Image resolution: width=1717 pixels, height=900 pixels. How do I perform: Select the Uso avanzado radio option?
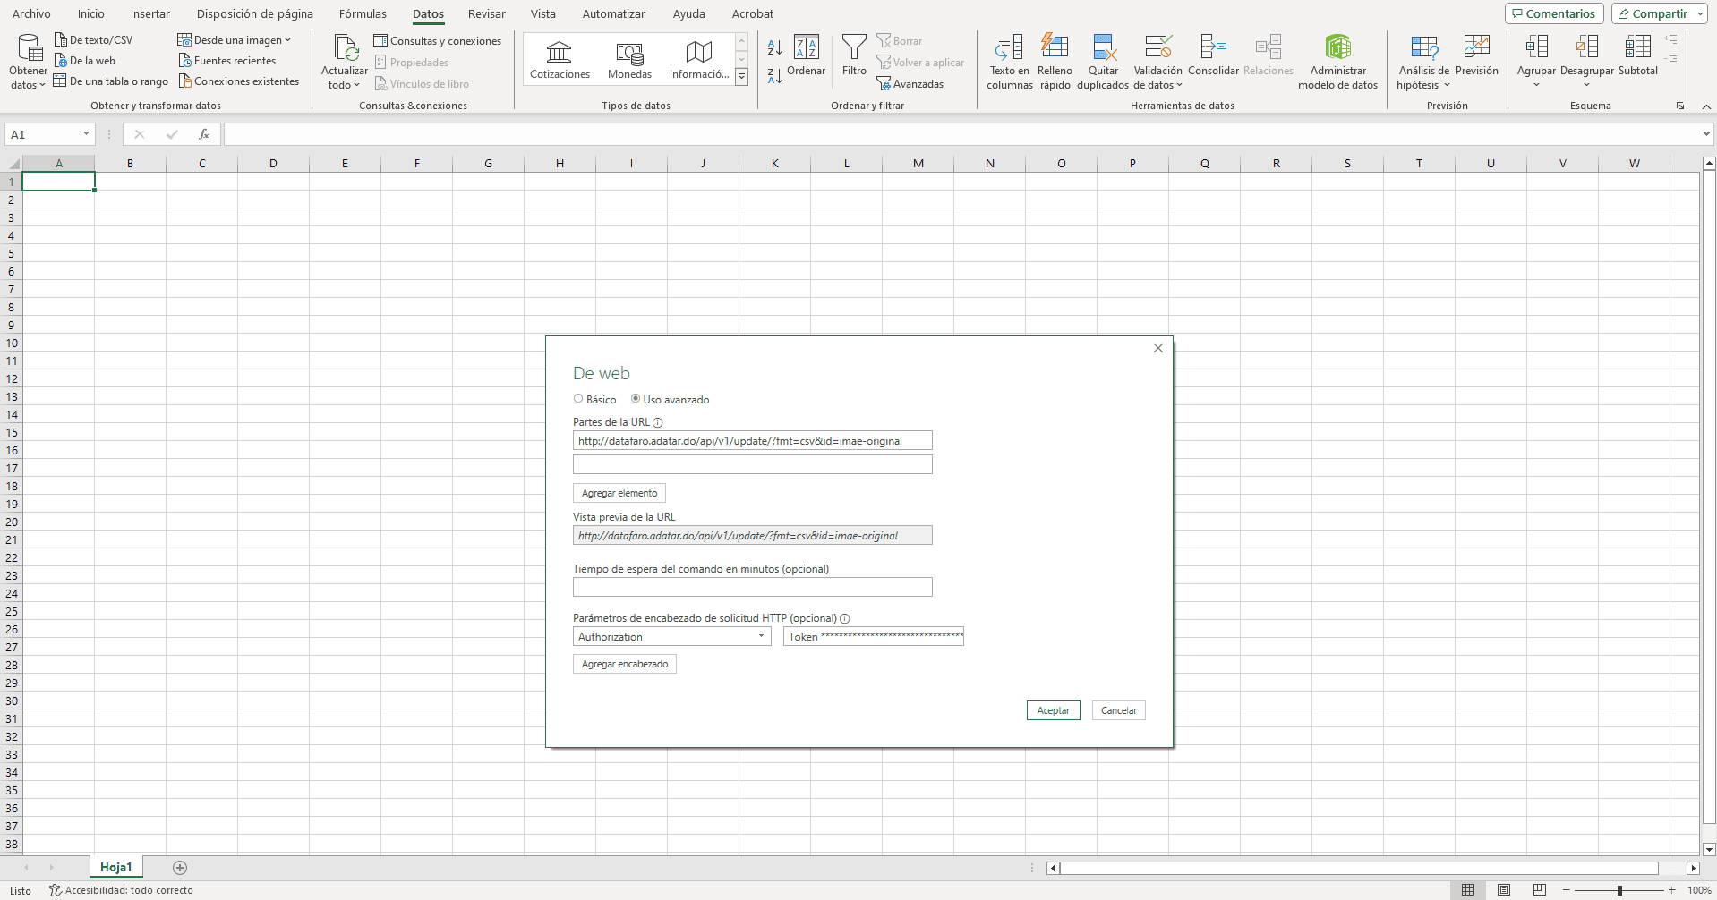636,399
